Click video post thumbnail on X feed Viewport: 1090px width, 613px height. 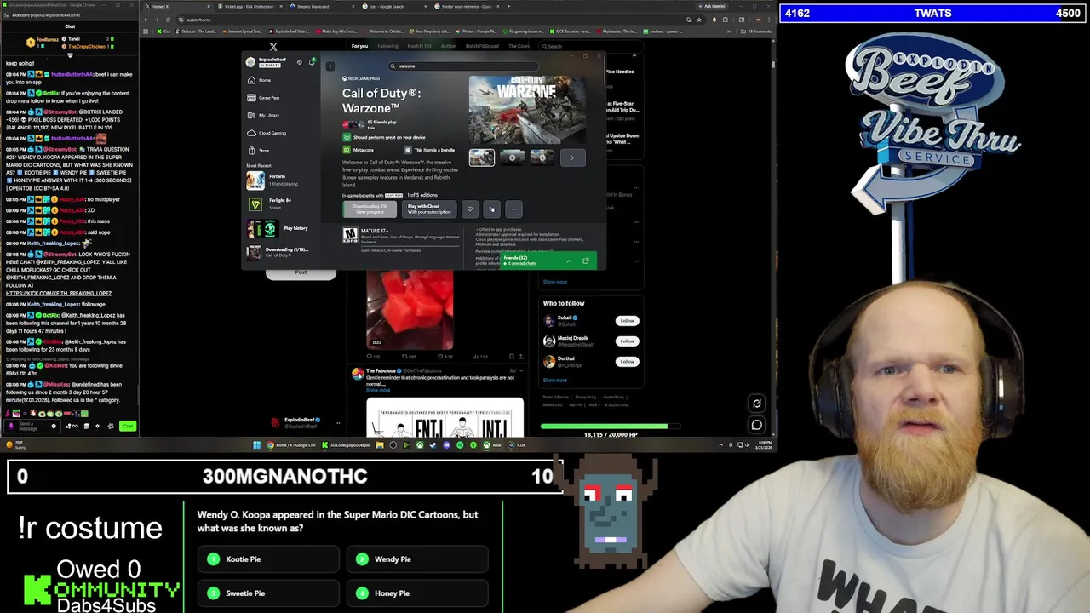pos(410,309)
